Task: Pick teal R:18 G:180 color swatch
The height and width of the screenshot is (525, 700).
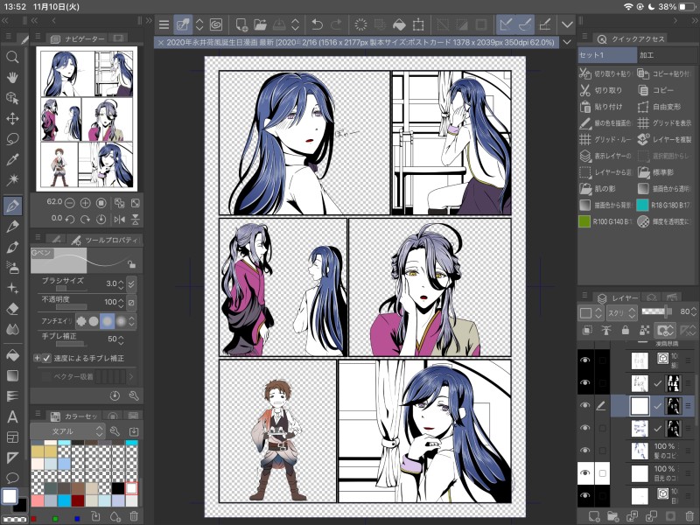Action: tap(643, 205)
